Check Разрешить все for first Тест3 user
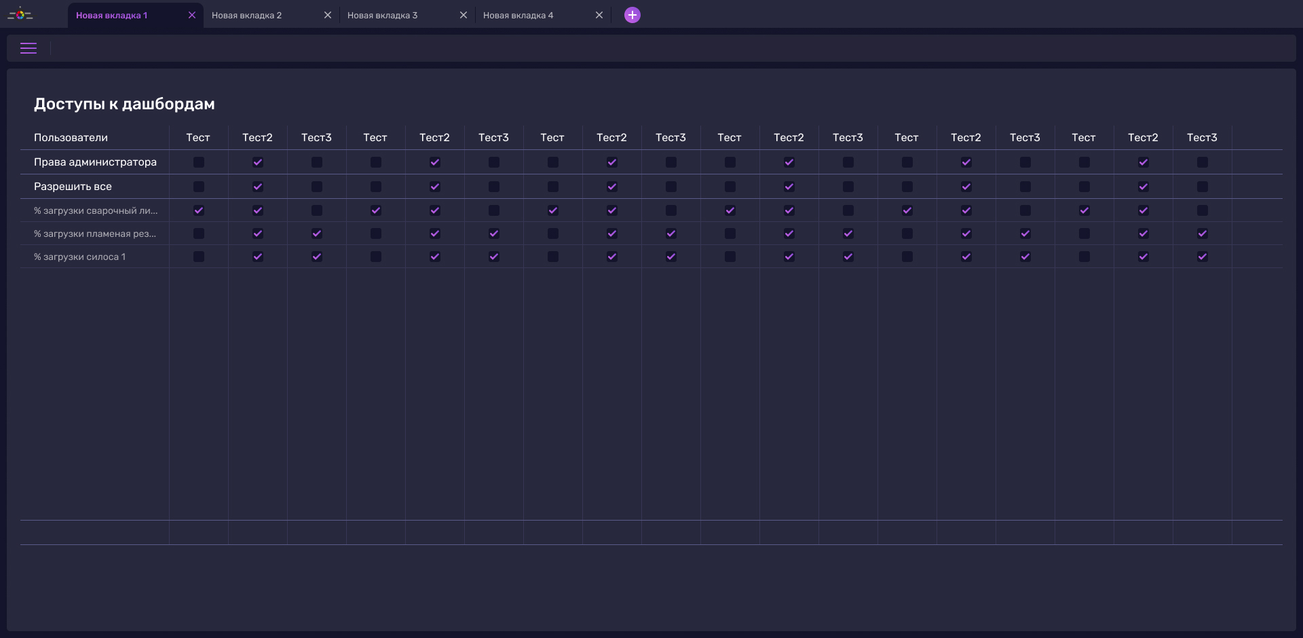1303x638 pixels. coord(317,187)
